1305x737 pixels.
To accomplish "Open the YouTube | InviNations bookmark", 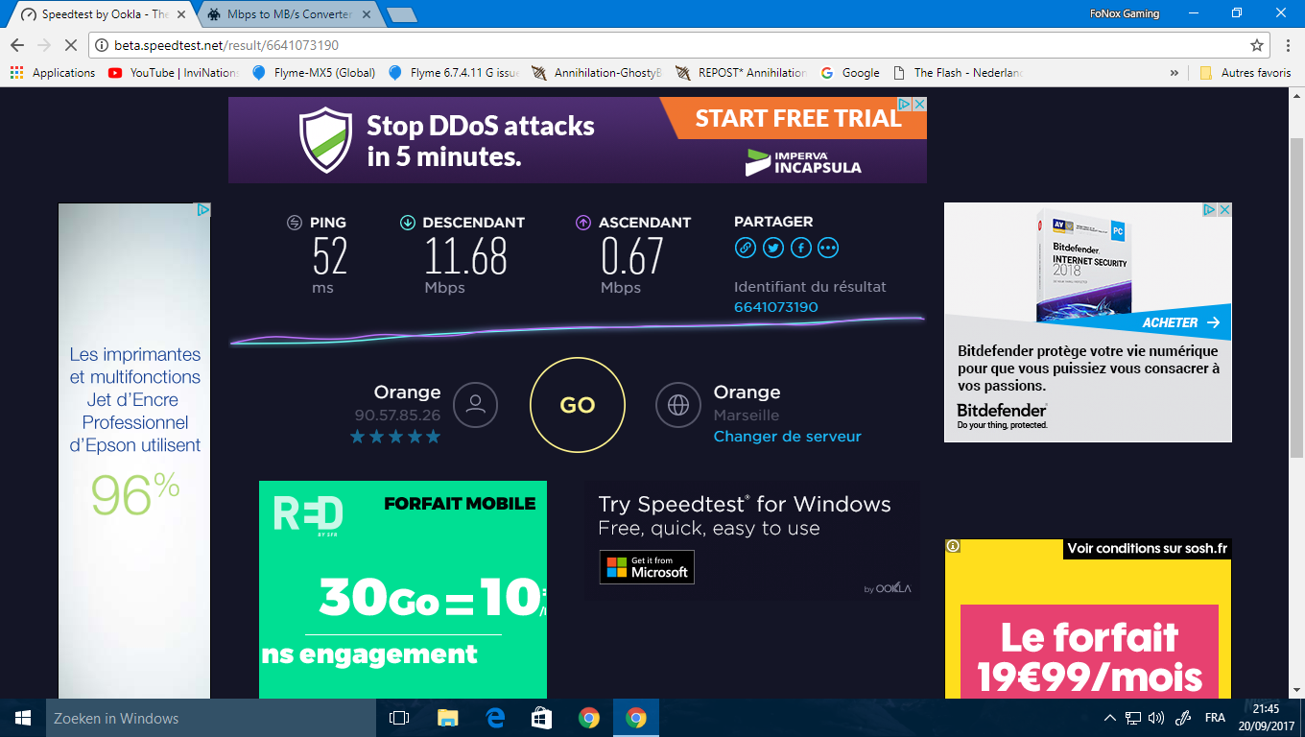I will (174, 73).
